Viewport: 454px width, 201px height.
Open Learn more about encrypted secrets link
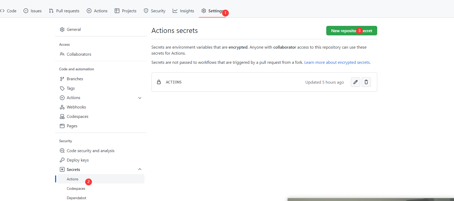pyautogui.click(x=337, y=62)
